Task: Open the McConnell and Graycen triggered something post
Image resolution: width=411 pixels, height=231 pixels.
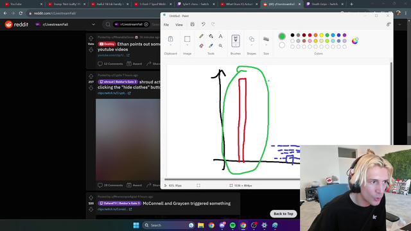Action: (x=187, y=203)
